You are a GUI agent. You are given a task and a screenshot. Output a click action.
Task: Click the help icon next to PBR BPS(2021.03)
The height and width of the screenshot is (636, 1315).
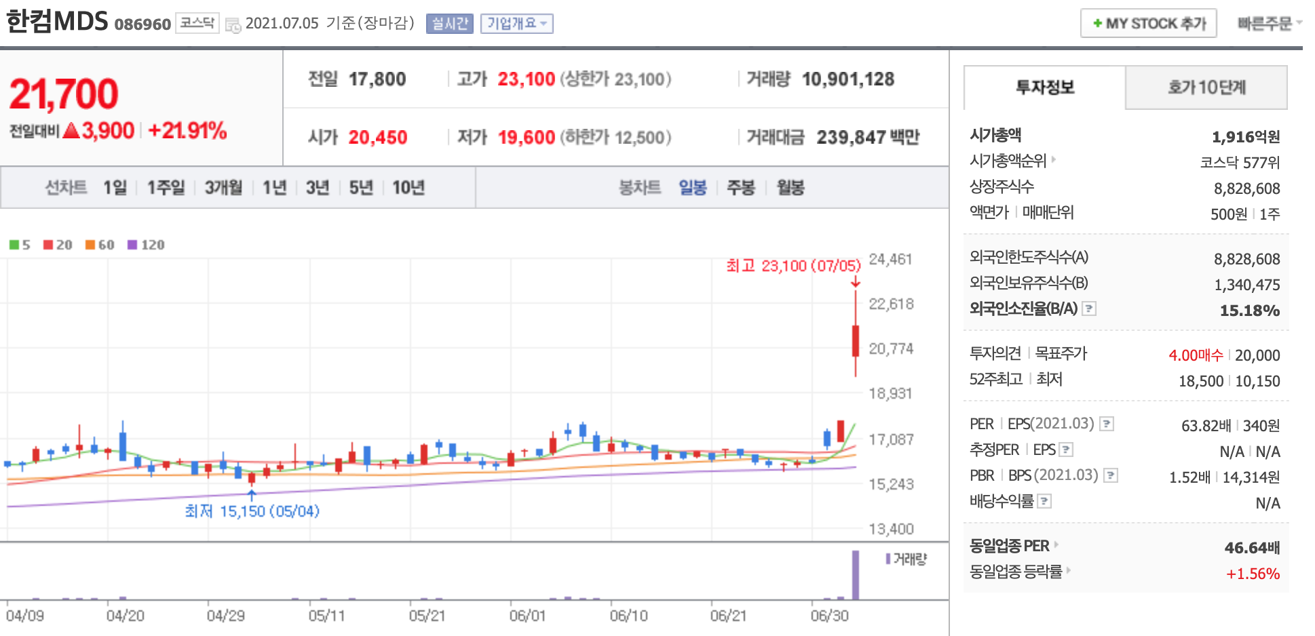[1111, 475]
